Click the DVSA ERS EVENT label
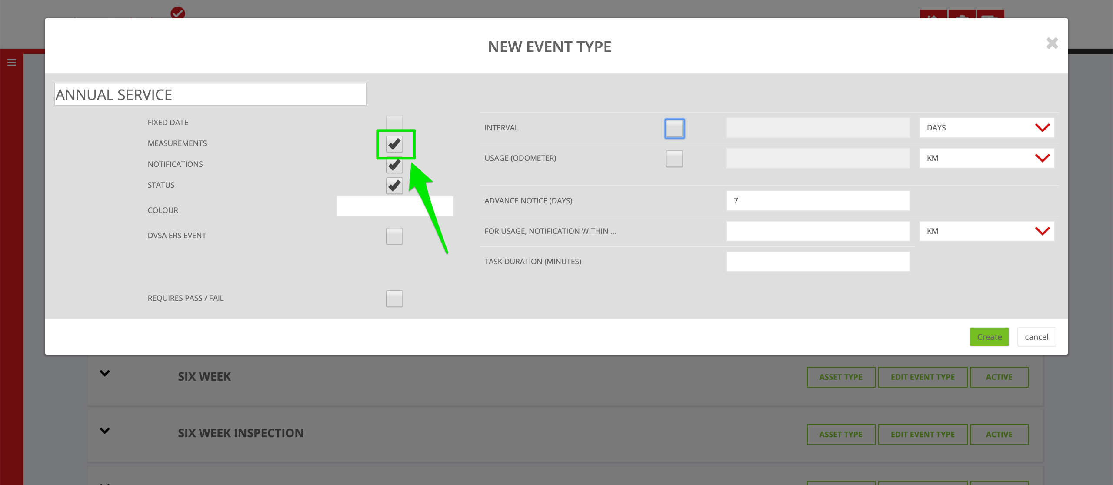This screenshot has height=485, width=1113. [177, 236]
